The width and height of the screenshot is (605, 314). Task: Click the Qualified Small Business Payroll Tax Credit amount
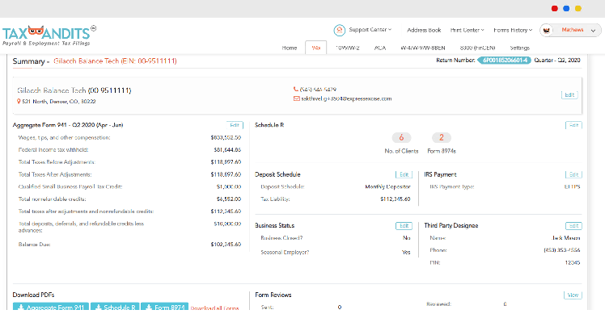tap(229, 186)
